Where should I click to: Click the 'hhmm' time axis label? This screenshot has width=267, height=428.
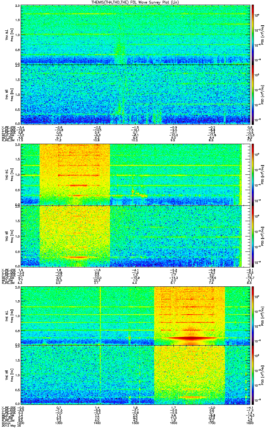point(6,422)
